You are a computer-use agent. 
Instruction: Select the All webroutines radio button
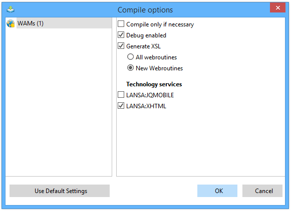[x=130, y=57]
